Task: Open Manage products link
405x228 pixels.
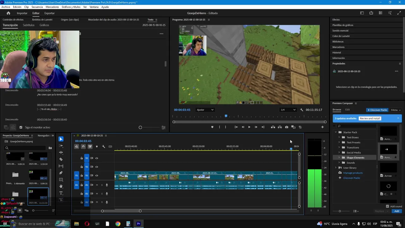Action: [353, 173]
